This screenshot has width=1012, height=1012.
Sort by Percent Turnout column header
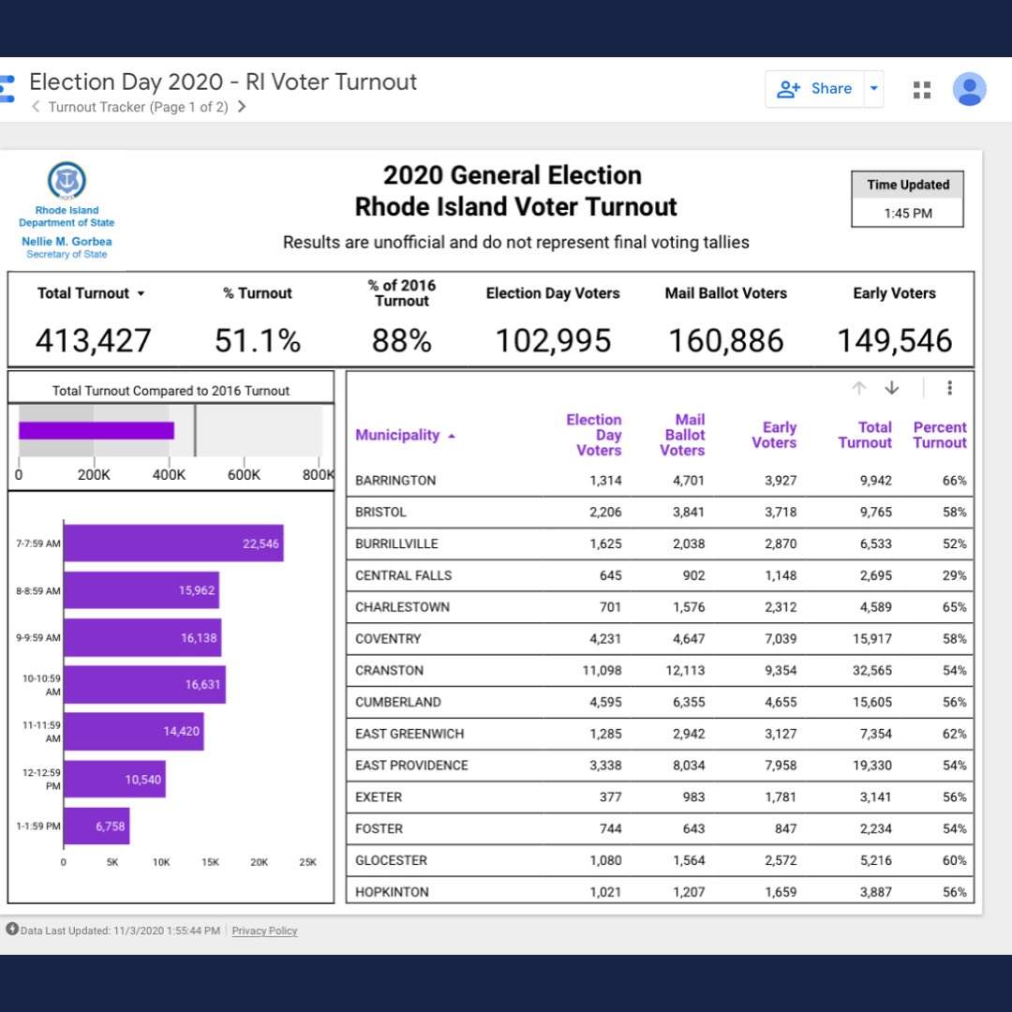coord(940,435)
